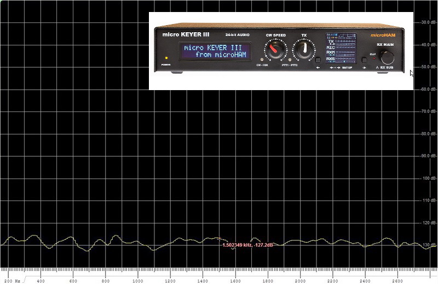Click the 1000 frequency axis label
Image resolution: width=438 pixels, height=284 pixels.
coord(138,281)
